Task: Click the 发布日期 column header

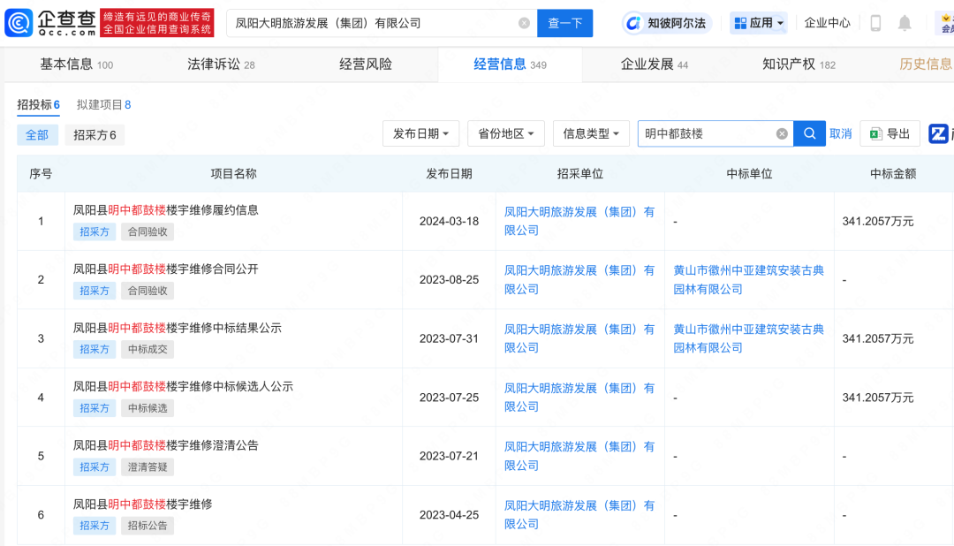Action: coord(449,173)
